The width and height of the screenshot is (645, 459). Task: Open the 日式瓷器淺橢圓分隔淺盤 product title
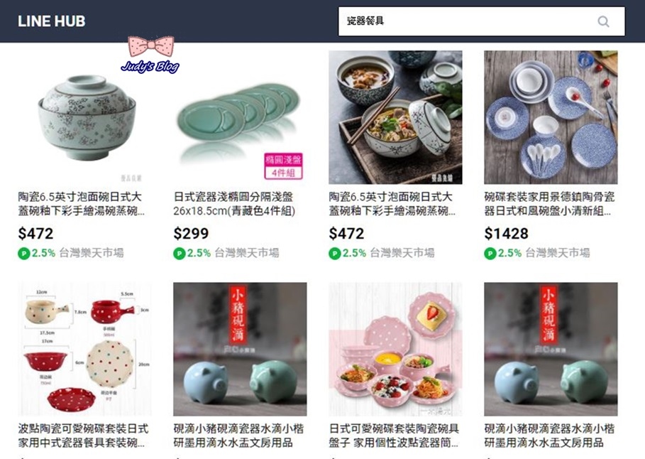tap(234, 204)
